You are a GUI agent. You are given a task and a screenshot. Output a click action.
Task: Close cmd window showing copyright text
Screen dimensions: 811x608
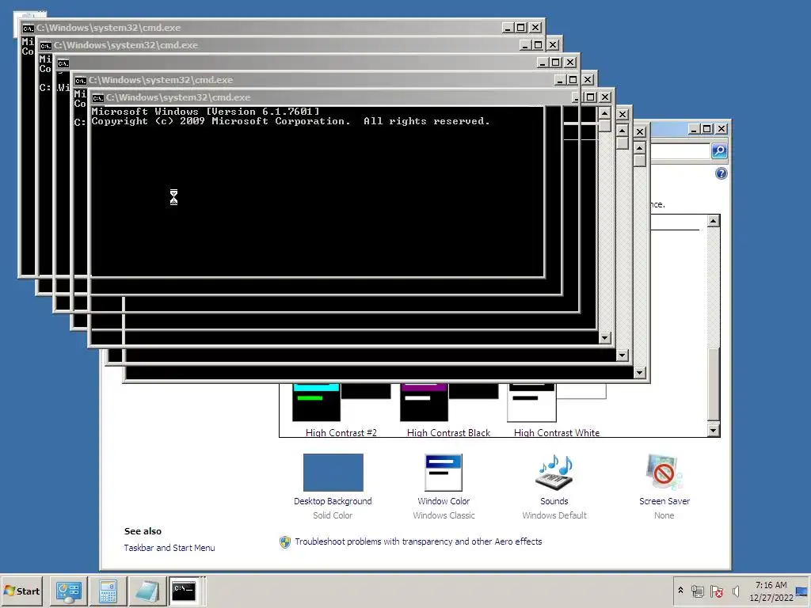coord(604,97)
